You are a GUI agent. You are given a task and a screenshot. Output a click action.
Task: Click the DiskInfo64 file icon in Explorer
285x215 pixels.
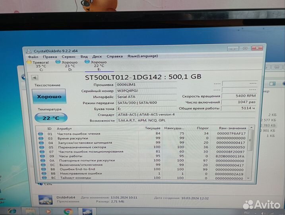(46, 200)
